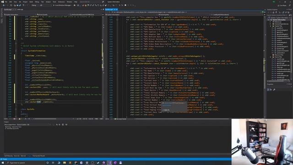Viewport: 293px width, 165px height.
Task: Open Task View from the taskbar
Action: pyautogui.click(x=53, y=163)
